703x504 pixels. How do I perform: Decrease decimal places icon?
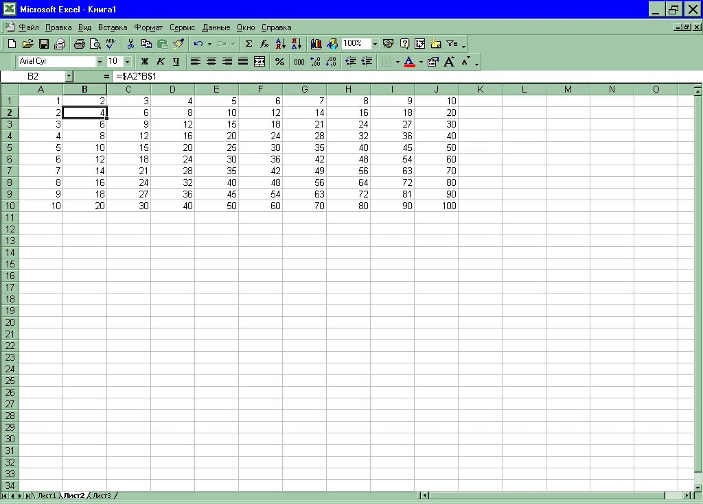[x=331, y=62]
